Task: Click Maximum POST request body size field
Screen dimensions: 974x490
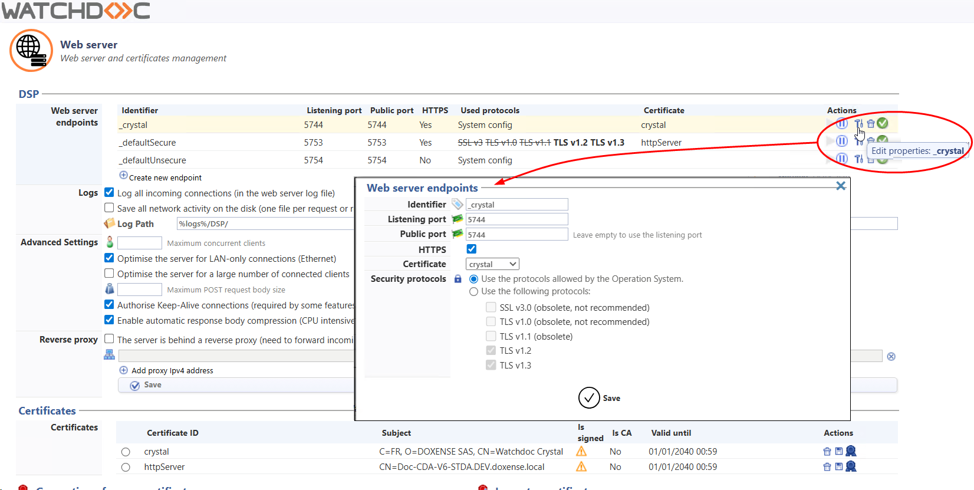Action: click(x=140, y=290)
